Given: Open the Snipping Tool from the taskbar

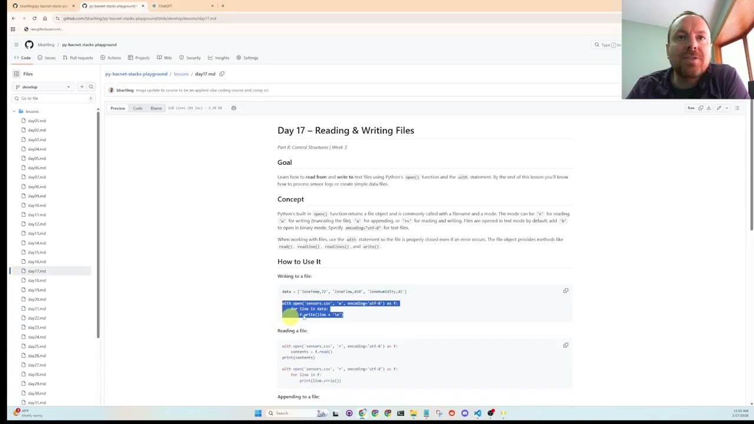Looking at the screenshot, I should (x=439, y=413).
